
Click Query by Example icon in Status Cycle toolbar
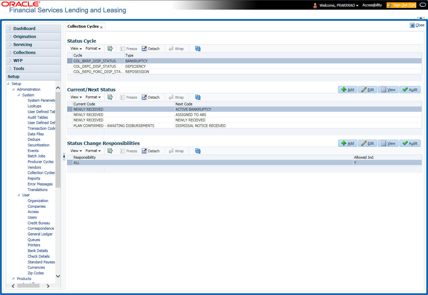point(110,49)
